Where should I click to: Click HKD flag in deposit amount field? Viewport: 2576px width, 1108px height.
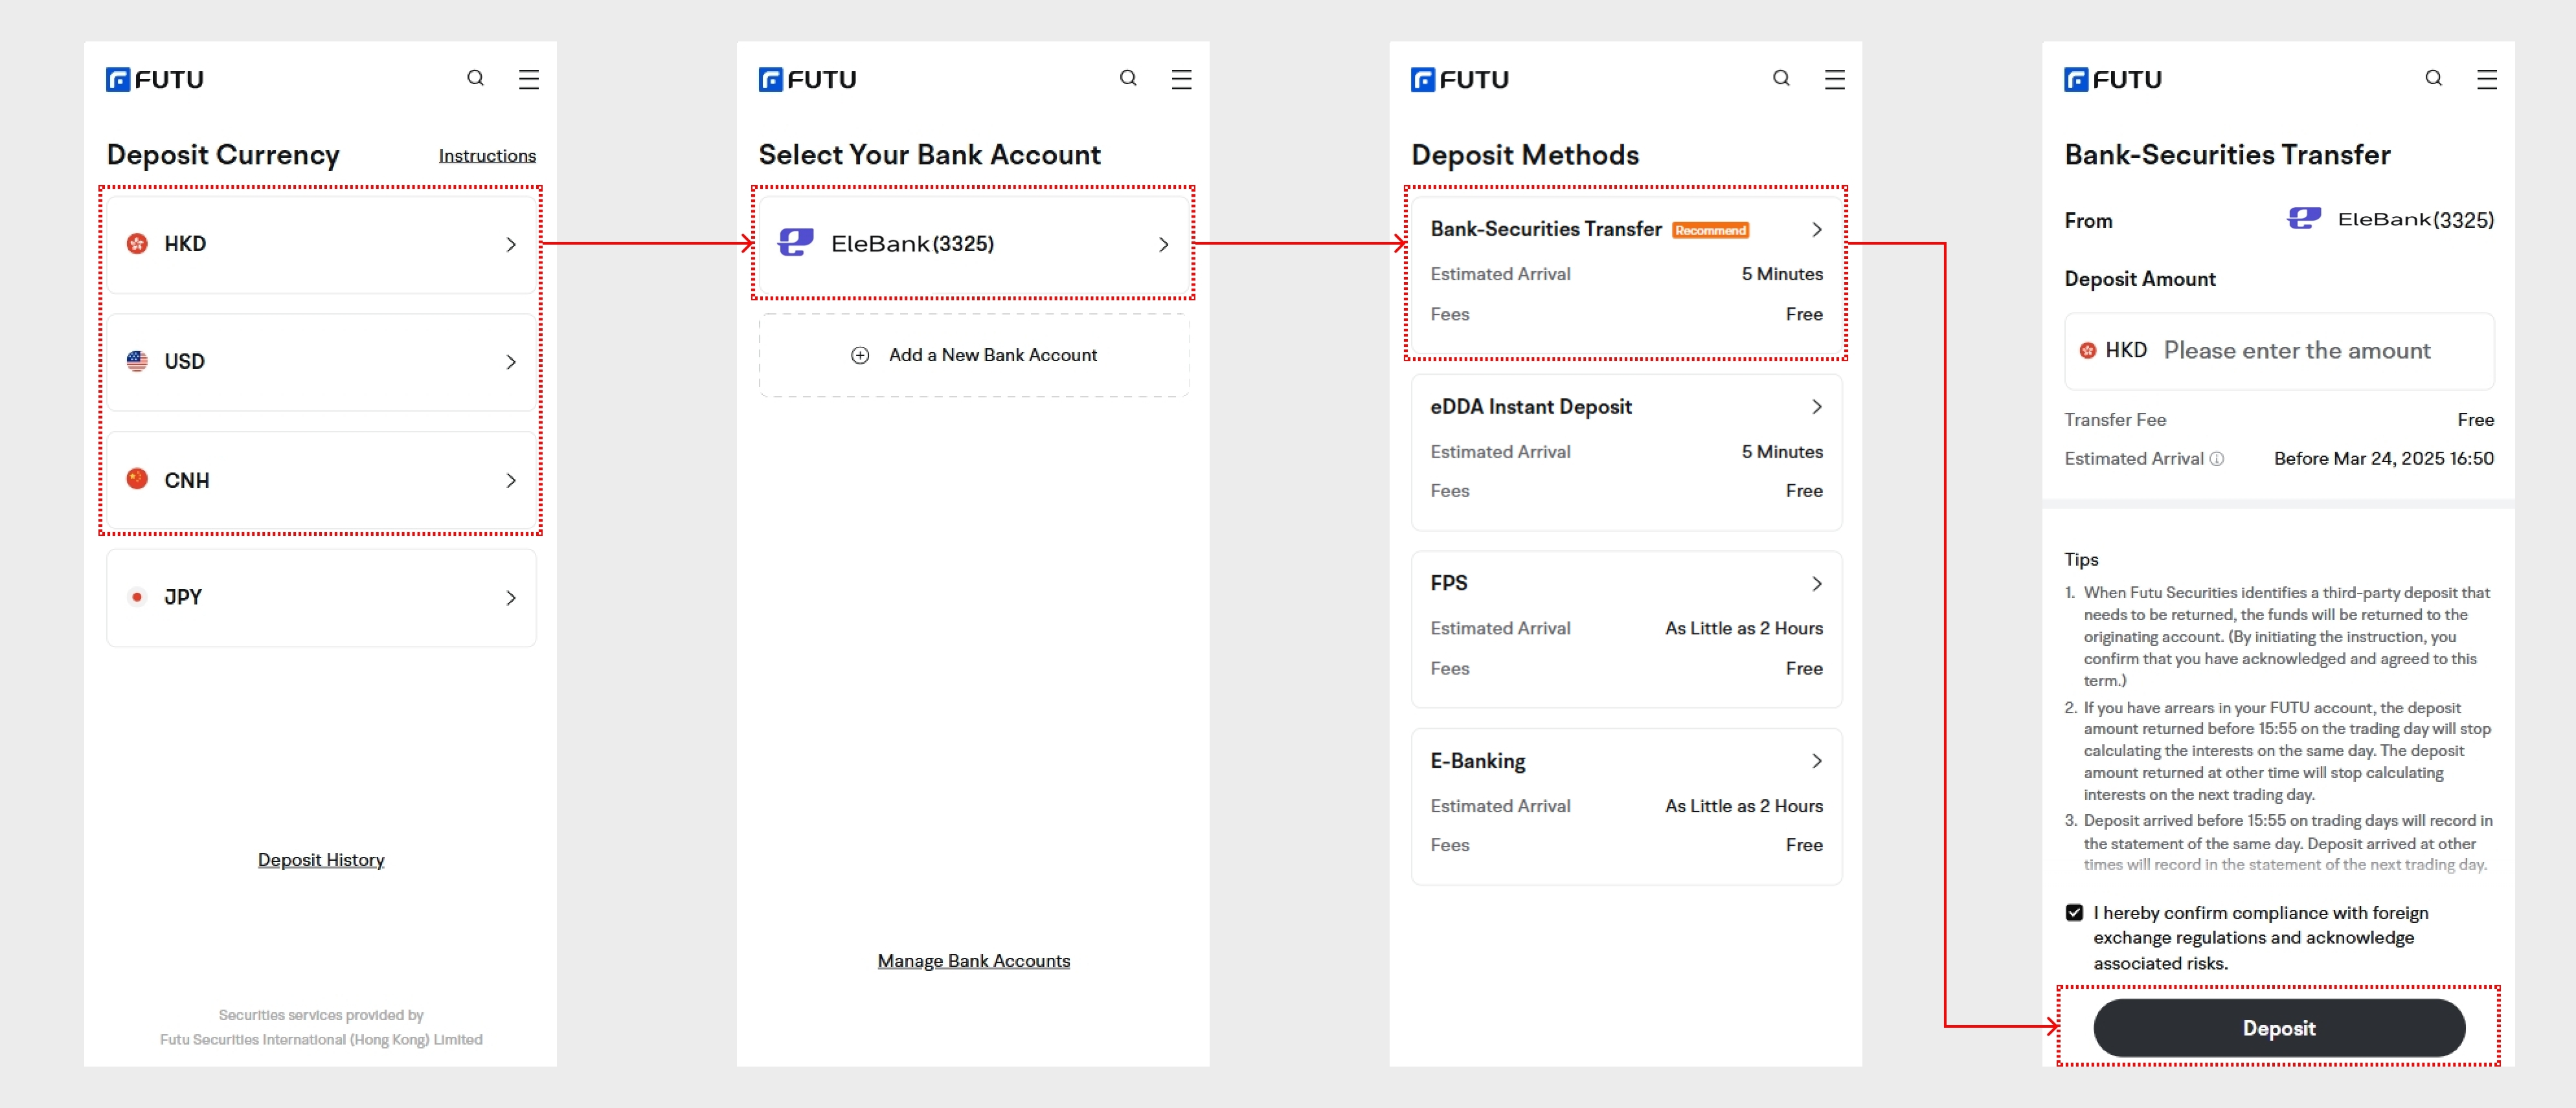coord(2088,349)
